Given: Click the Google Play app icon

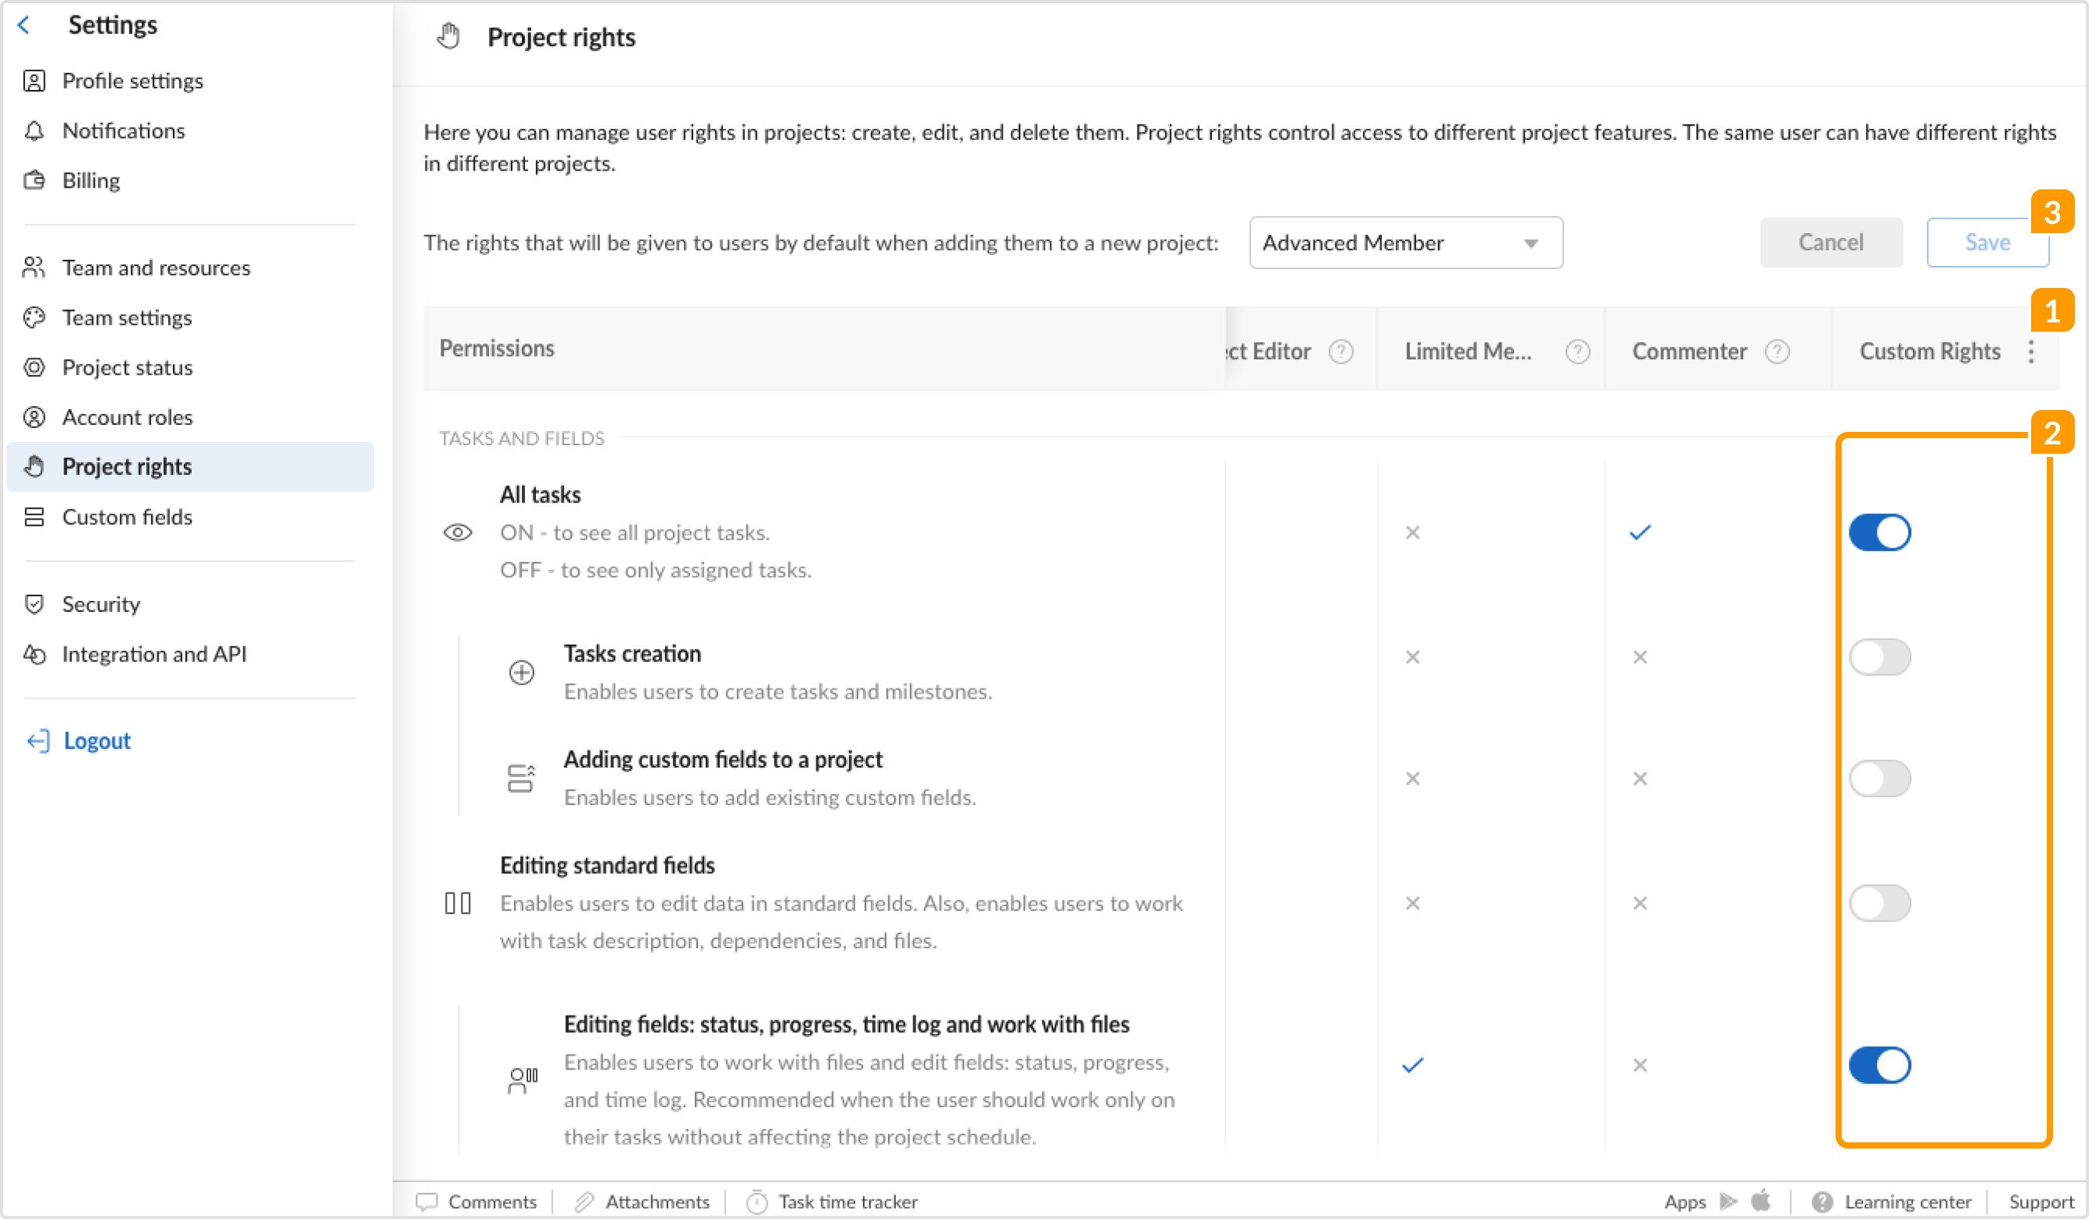Looking at the screenshot, I should click(1728, 1201).
